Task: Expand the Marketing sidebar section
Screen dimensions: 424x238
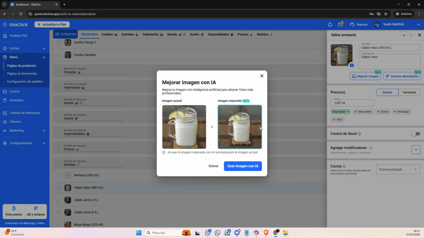Action: coord(24,130)
